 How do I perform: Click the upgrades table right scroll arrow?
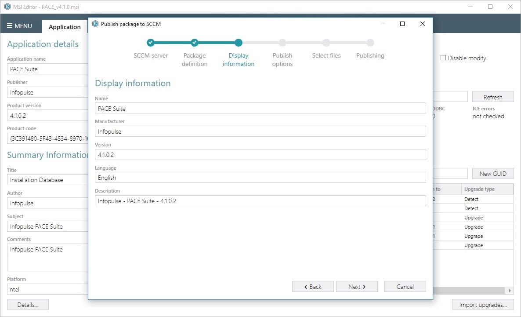(510, 290)
